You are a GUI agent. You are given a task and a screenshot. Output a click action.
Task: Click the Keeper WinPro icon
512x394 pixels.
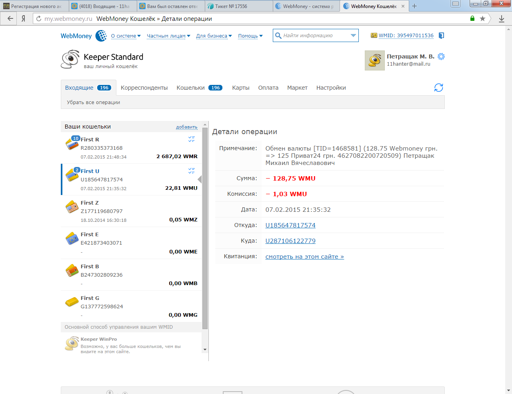click(72, 344)
